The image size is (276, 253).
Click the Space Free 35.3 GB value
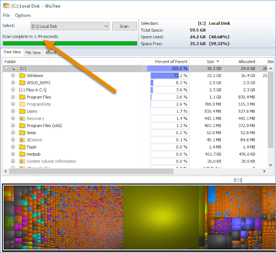tap(198, 44)
